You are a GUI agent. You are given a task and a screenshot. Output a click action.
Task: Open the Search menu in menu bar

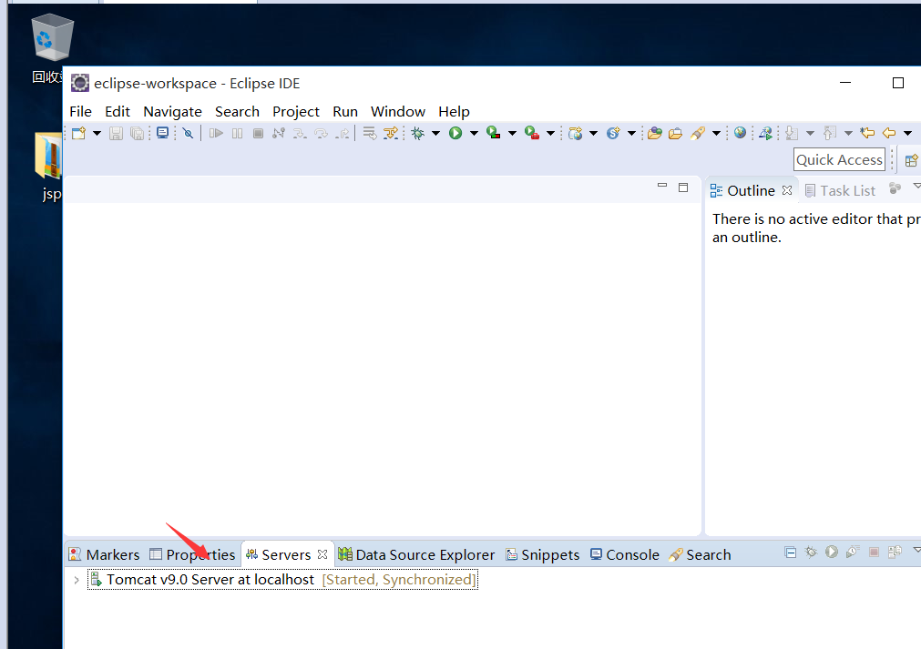coord(237,111)
